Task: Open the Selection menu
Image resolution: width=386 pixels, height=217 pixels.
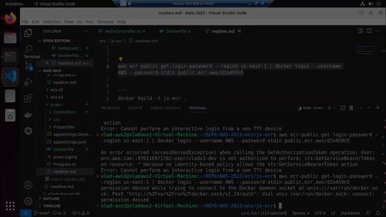Action: (51, 22)
